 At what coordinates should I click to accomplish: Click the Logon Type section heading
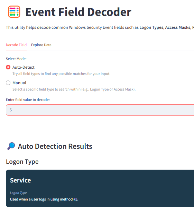click(x=22, y=162)
